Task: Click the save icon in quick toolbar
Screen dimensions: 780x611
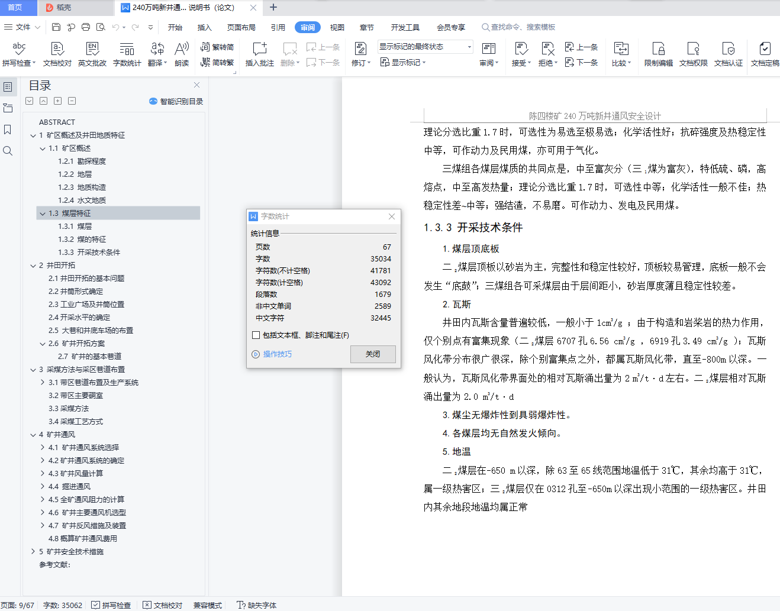Action: [x=56, y=27]
